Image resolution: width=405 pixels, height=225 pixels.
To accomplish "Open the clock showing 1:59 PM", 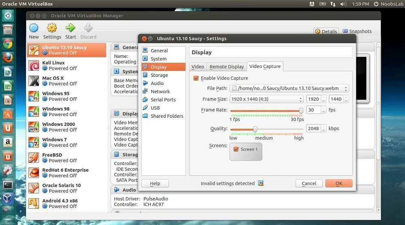I will (360, 4).
